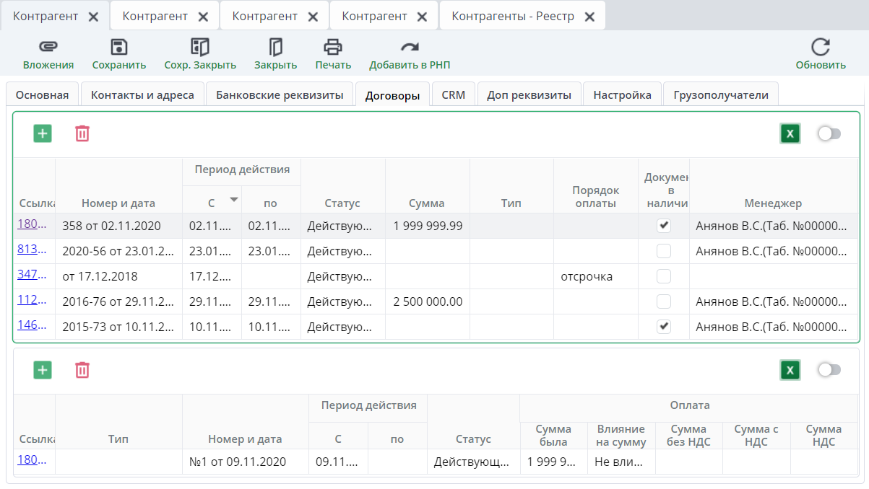
Task: Click the sort arrow in the С column header
Action: (233, 199)
